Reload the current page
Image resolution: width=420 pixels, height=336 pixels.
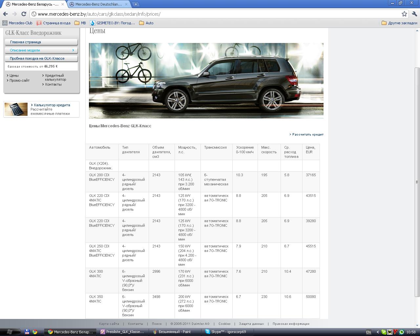24,14
